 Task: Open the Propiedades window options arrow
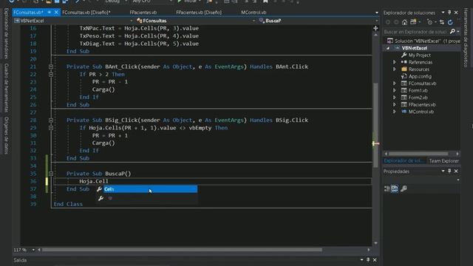(443, 171)
